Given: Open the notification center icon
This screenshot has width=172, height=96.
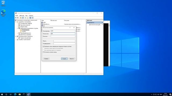Looking at the screenshot, I should tap(170, 94).
